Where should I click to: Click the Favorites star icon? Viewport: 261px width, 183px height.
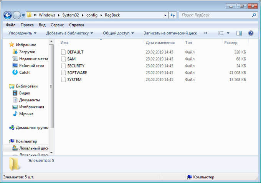point(12,45)
